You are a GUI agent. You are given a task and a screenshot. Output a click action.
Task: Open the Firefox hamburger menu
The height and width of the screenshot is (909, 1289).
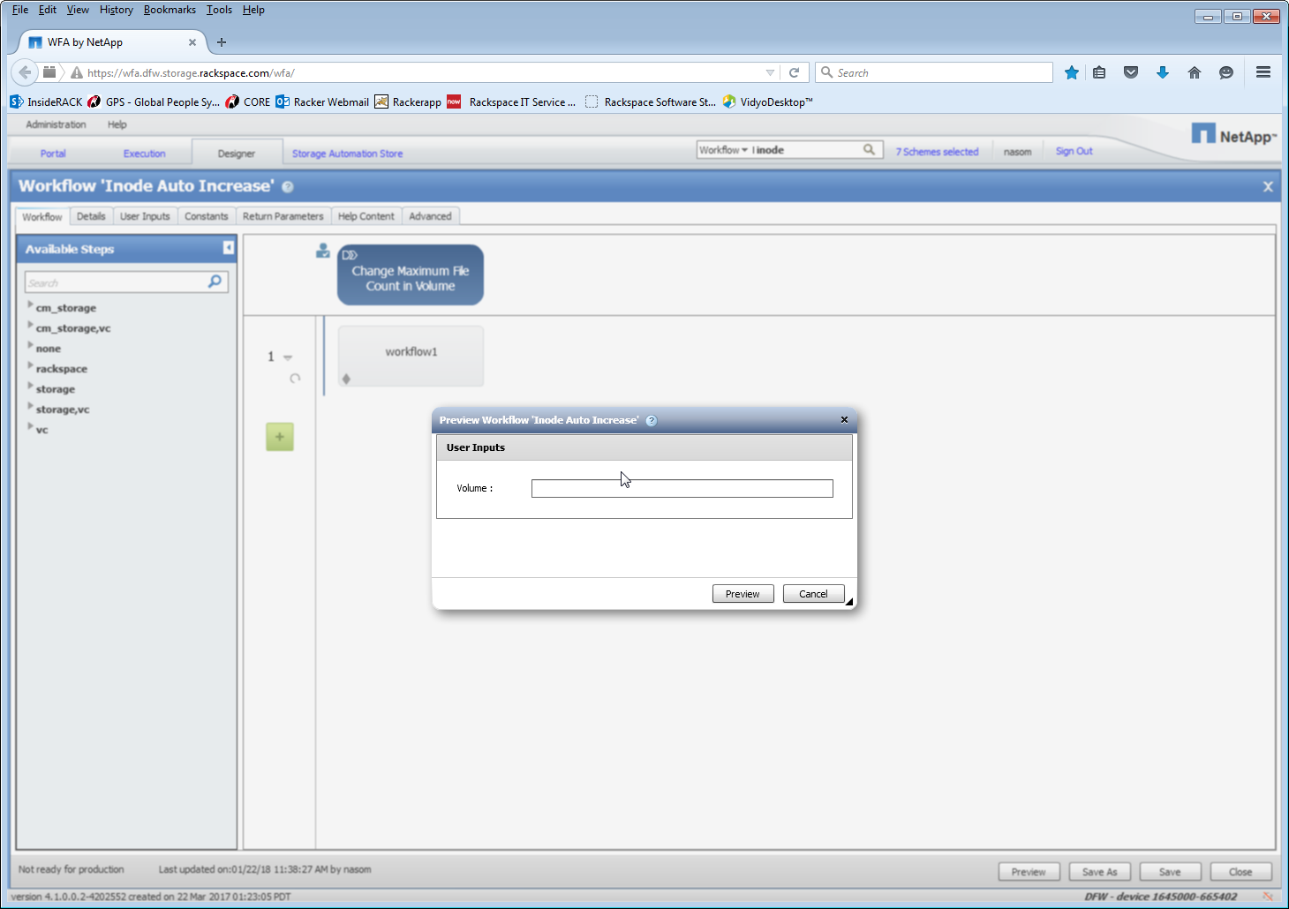[1263, 72]
